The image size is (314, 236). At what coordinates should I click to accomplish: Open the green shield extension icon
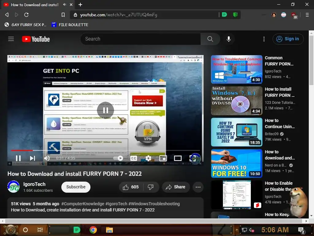(x=235, y=14)
